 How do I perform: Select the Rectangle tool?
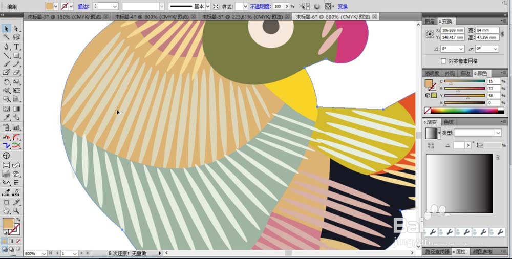(16, 55)
